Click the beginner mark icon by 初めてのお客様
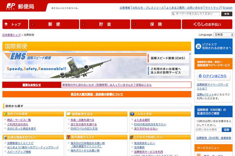 click(5, 114)
